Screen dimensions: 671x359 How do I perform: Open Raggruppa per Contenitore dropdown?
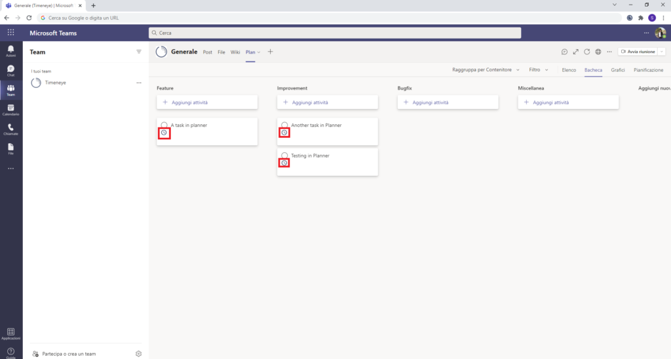point(486,69)
